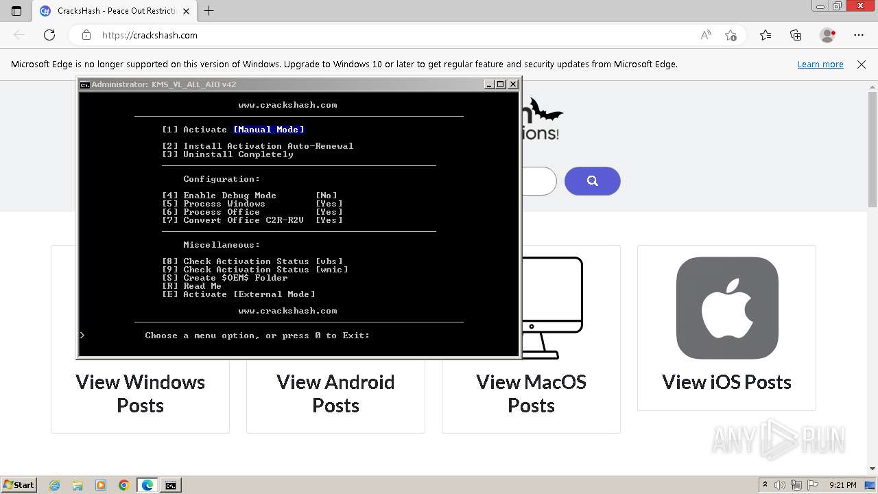Click the Apple logo thumbnail
878x494 pixels.
coord(727,308)
